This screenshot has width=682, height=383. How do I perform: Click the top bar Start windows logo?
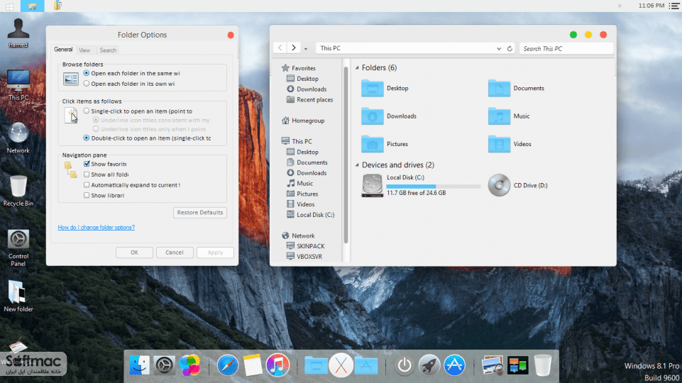(x=9, y=6)
